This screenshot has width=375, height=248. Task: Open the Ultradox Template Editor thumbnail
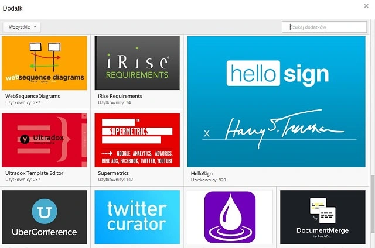[45, 140]
